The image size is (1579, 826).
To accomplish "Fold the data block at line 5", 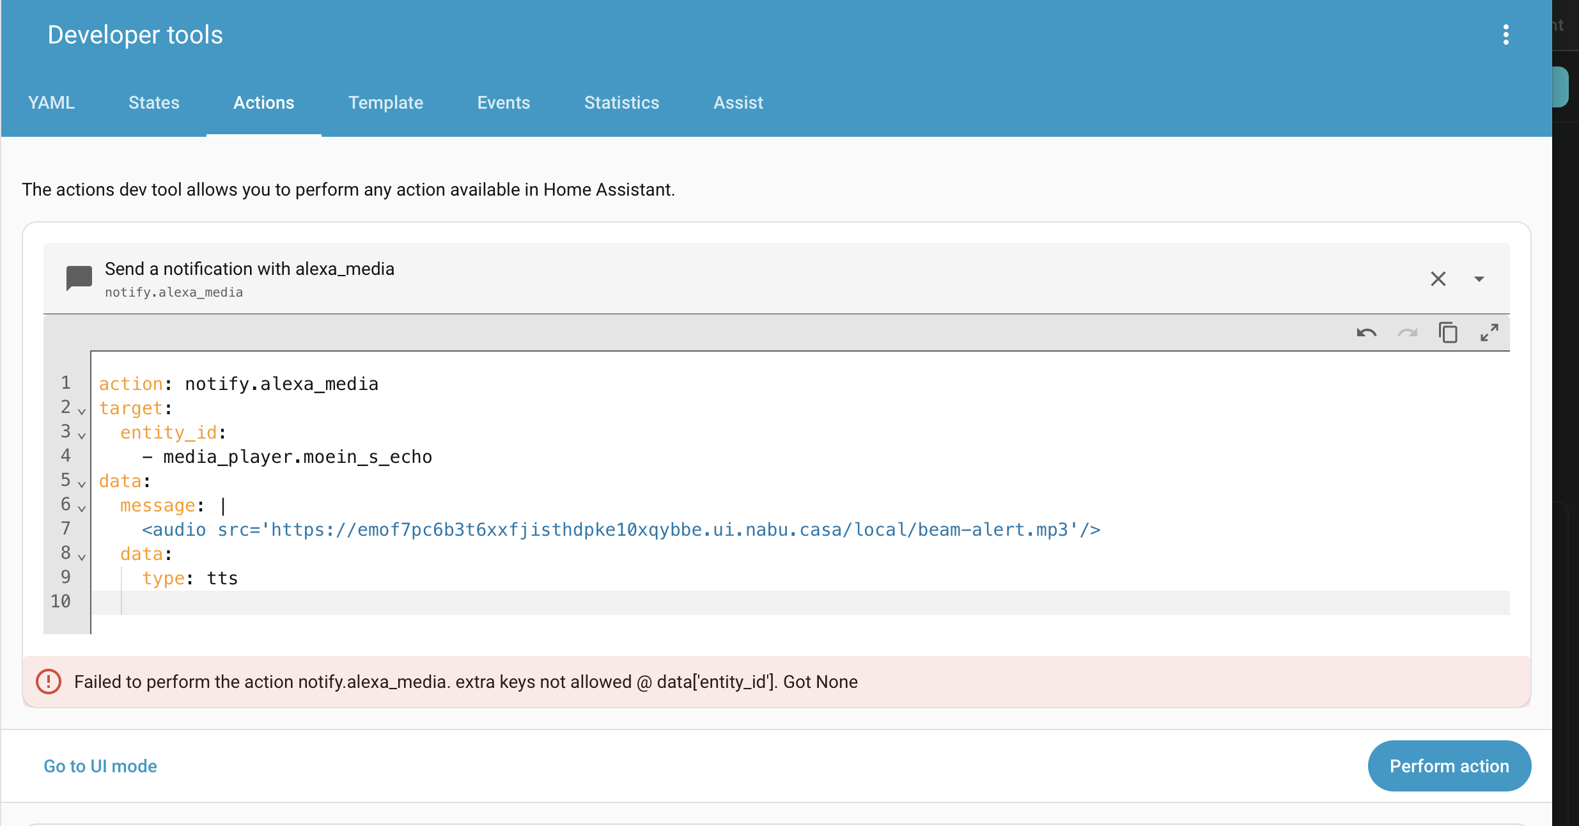I will coord(82,484).
